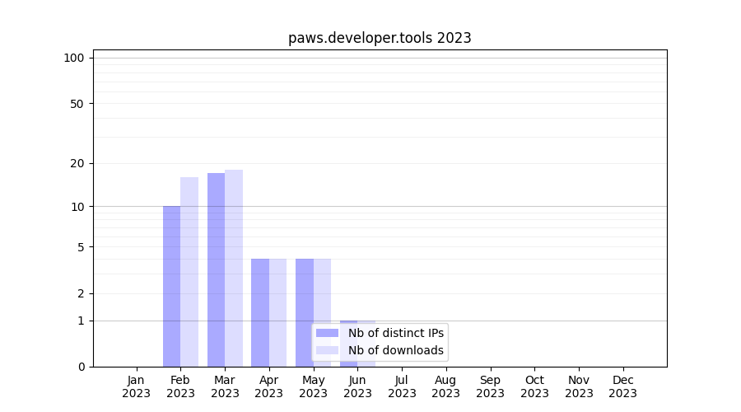The image size is (741, 412).
Task: Click the Jul 2023 x-axis label
Action: click(402, 386)
